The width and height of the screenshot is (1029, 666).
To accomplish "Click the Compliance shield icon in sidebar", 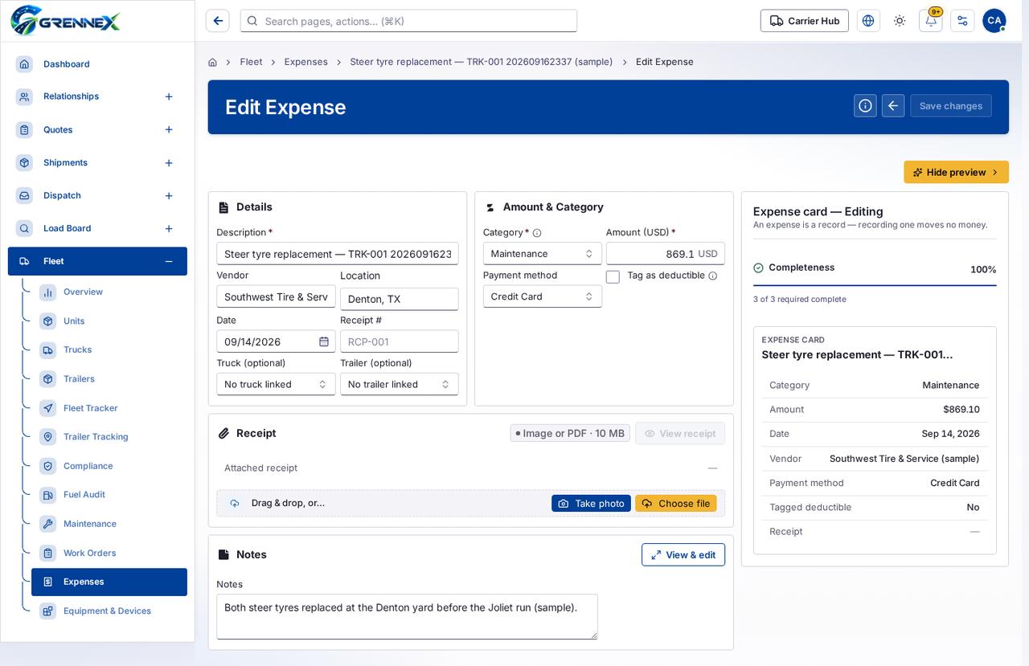I will click(x=48, y=466).
